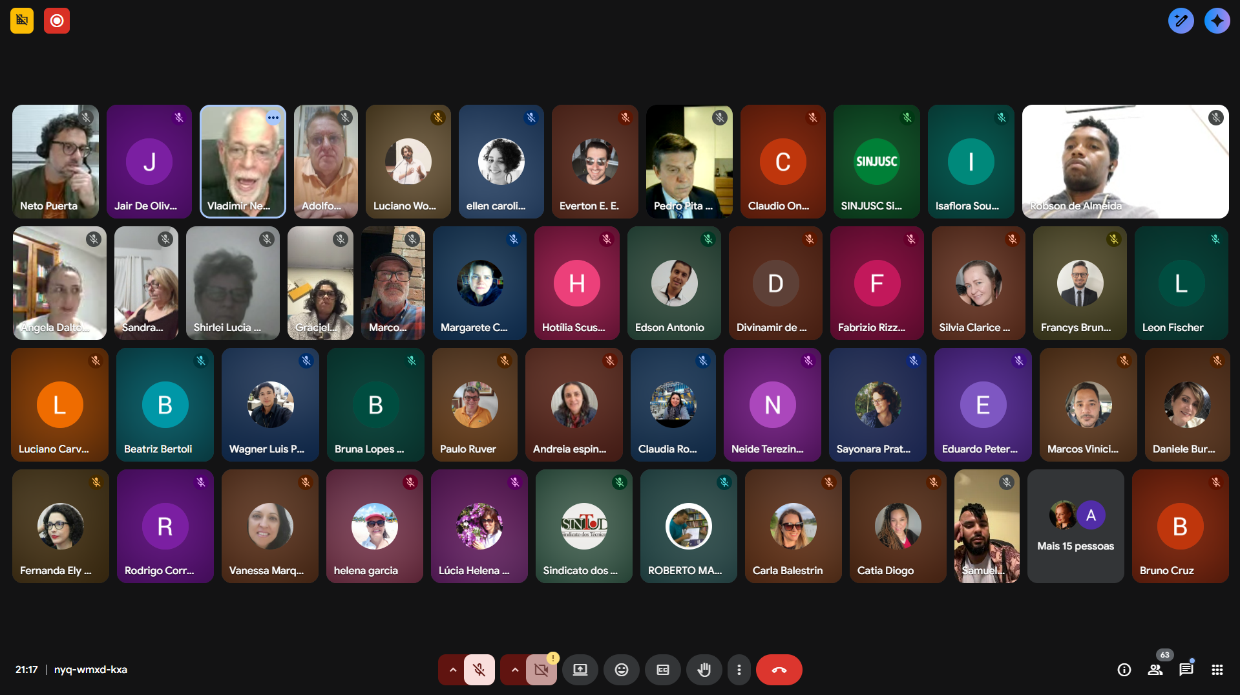Open the emoji reactions icon
The height and width of the screenshot is (695, 1240).
pos(621,670)
